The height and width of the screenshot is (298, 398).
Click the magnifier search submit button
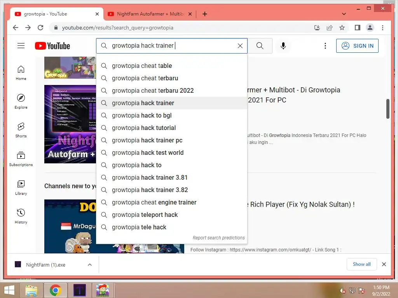pos(260,46)
